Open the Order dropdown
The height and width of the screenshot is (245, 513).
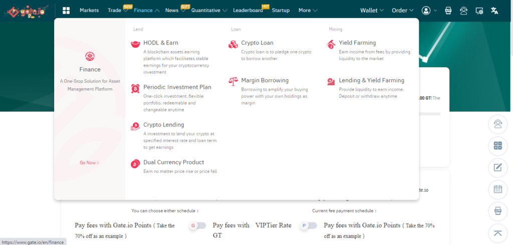click(403, 11)
